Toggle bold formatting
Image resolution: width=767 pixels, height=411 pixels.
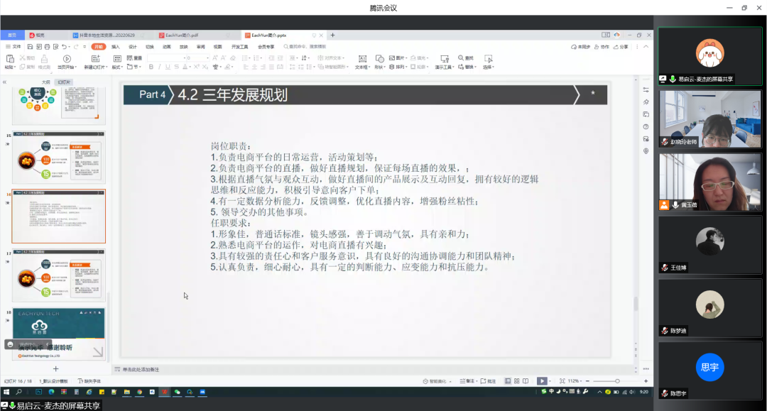(151, 67)
